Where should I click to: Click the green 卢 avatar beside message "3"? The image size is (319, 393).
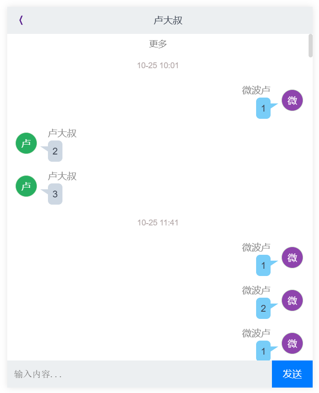coord(26,186)
